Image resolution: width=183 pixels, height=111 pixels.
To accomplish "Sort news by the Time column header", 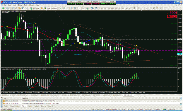I will [12, 98].
